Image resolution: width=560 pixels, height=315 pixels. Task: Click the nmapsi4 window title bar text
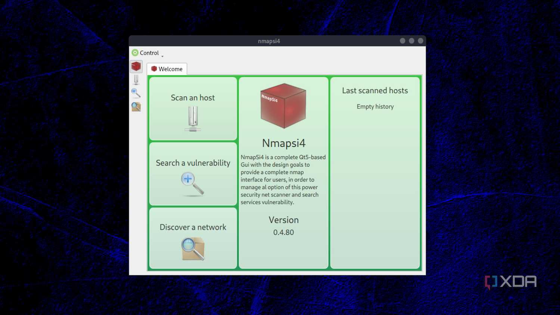(269, 41)
